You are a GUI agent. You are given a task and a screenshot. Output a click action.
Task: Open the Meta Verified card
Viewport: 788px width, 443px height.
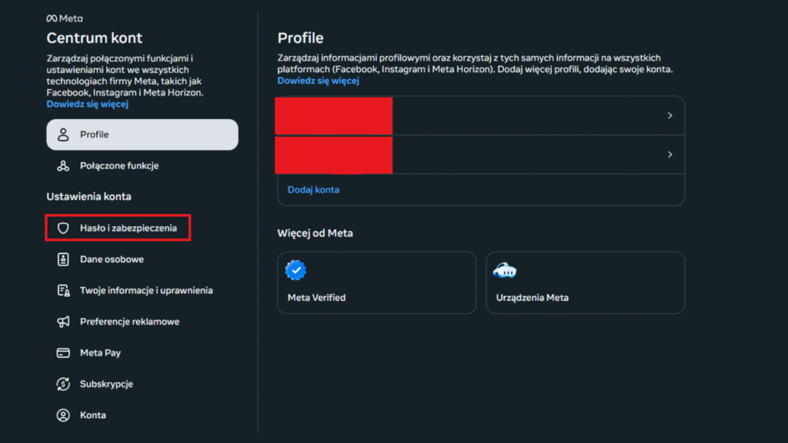(376, 283)
